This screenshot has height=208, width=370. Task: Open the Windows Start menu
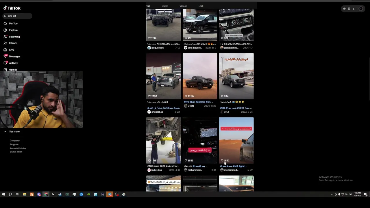point(3,194)
